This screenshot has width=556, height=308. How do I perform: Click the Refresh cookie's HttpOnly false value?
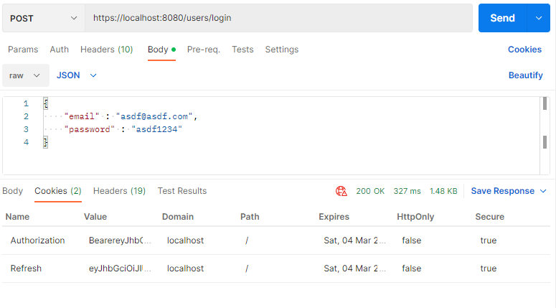pos(412,269)
